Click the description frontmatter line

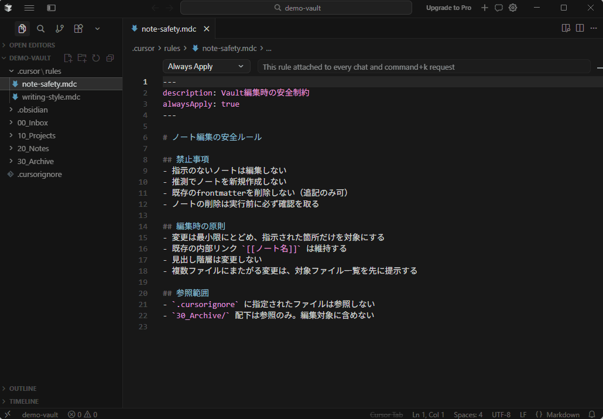pyautogui.click(x=236, y=93)
